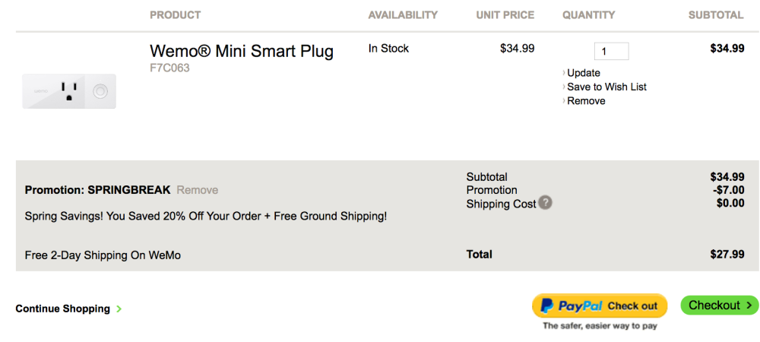The width and height of the screenshot is (760, 342).
Task: Remove the Wemo plug from the cart
Action: pos(586,101)
